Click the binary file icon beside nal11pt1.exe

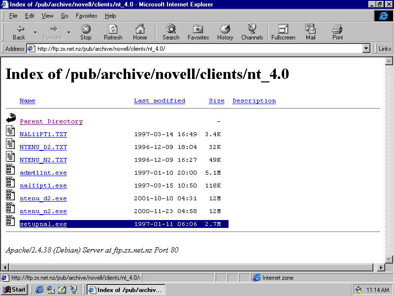coord(10,182)
